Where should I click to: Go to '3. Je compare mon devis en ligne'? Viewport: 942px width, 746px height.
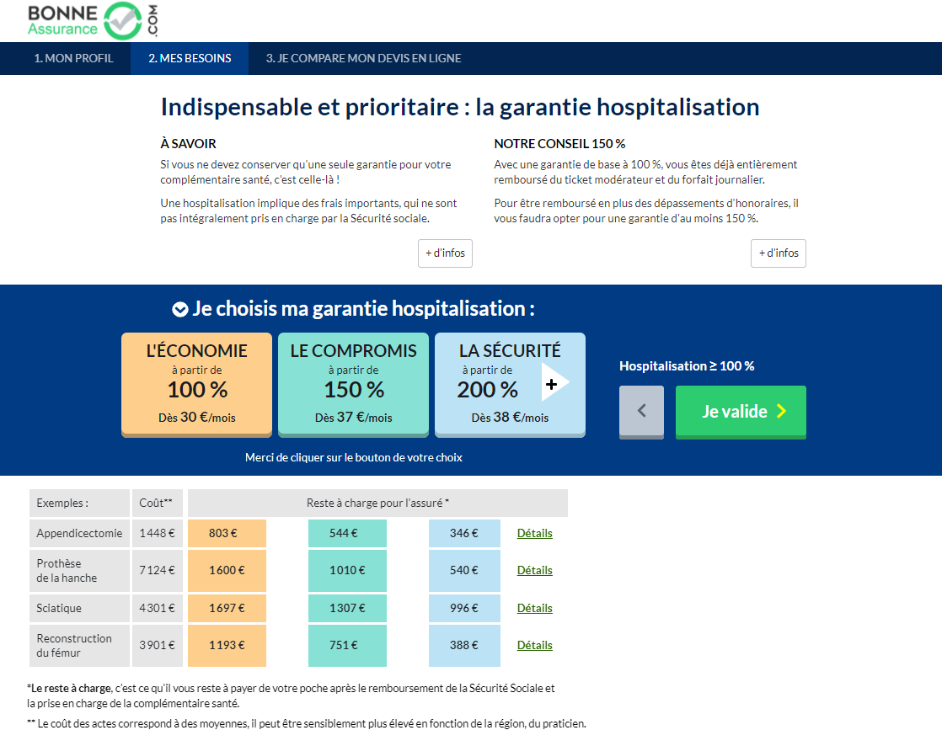(x=363, y=58)
